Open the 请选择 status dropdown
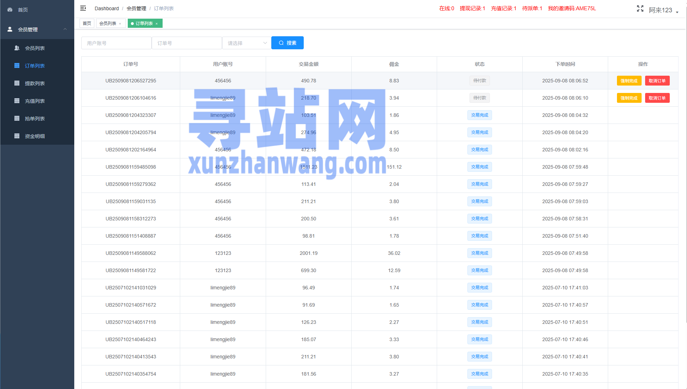This screenshot has height=389, width=687. click(x=246, y=43)
